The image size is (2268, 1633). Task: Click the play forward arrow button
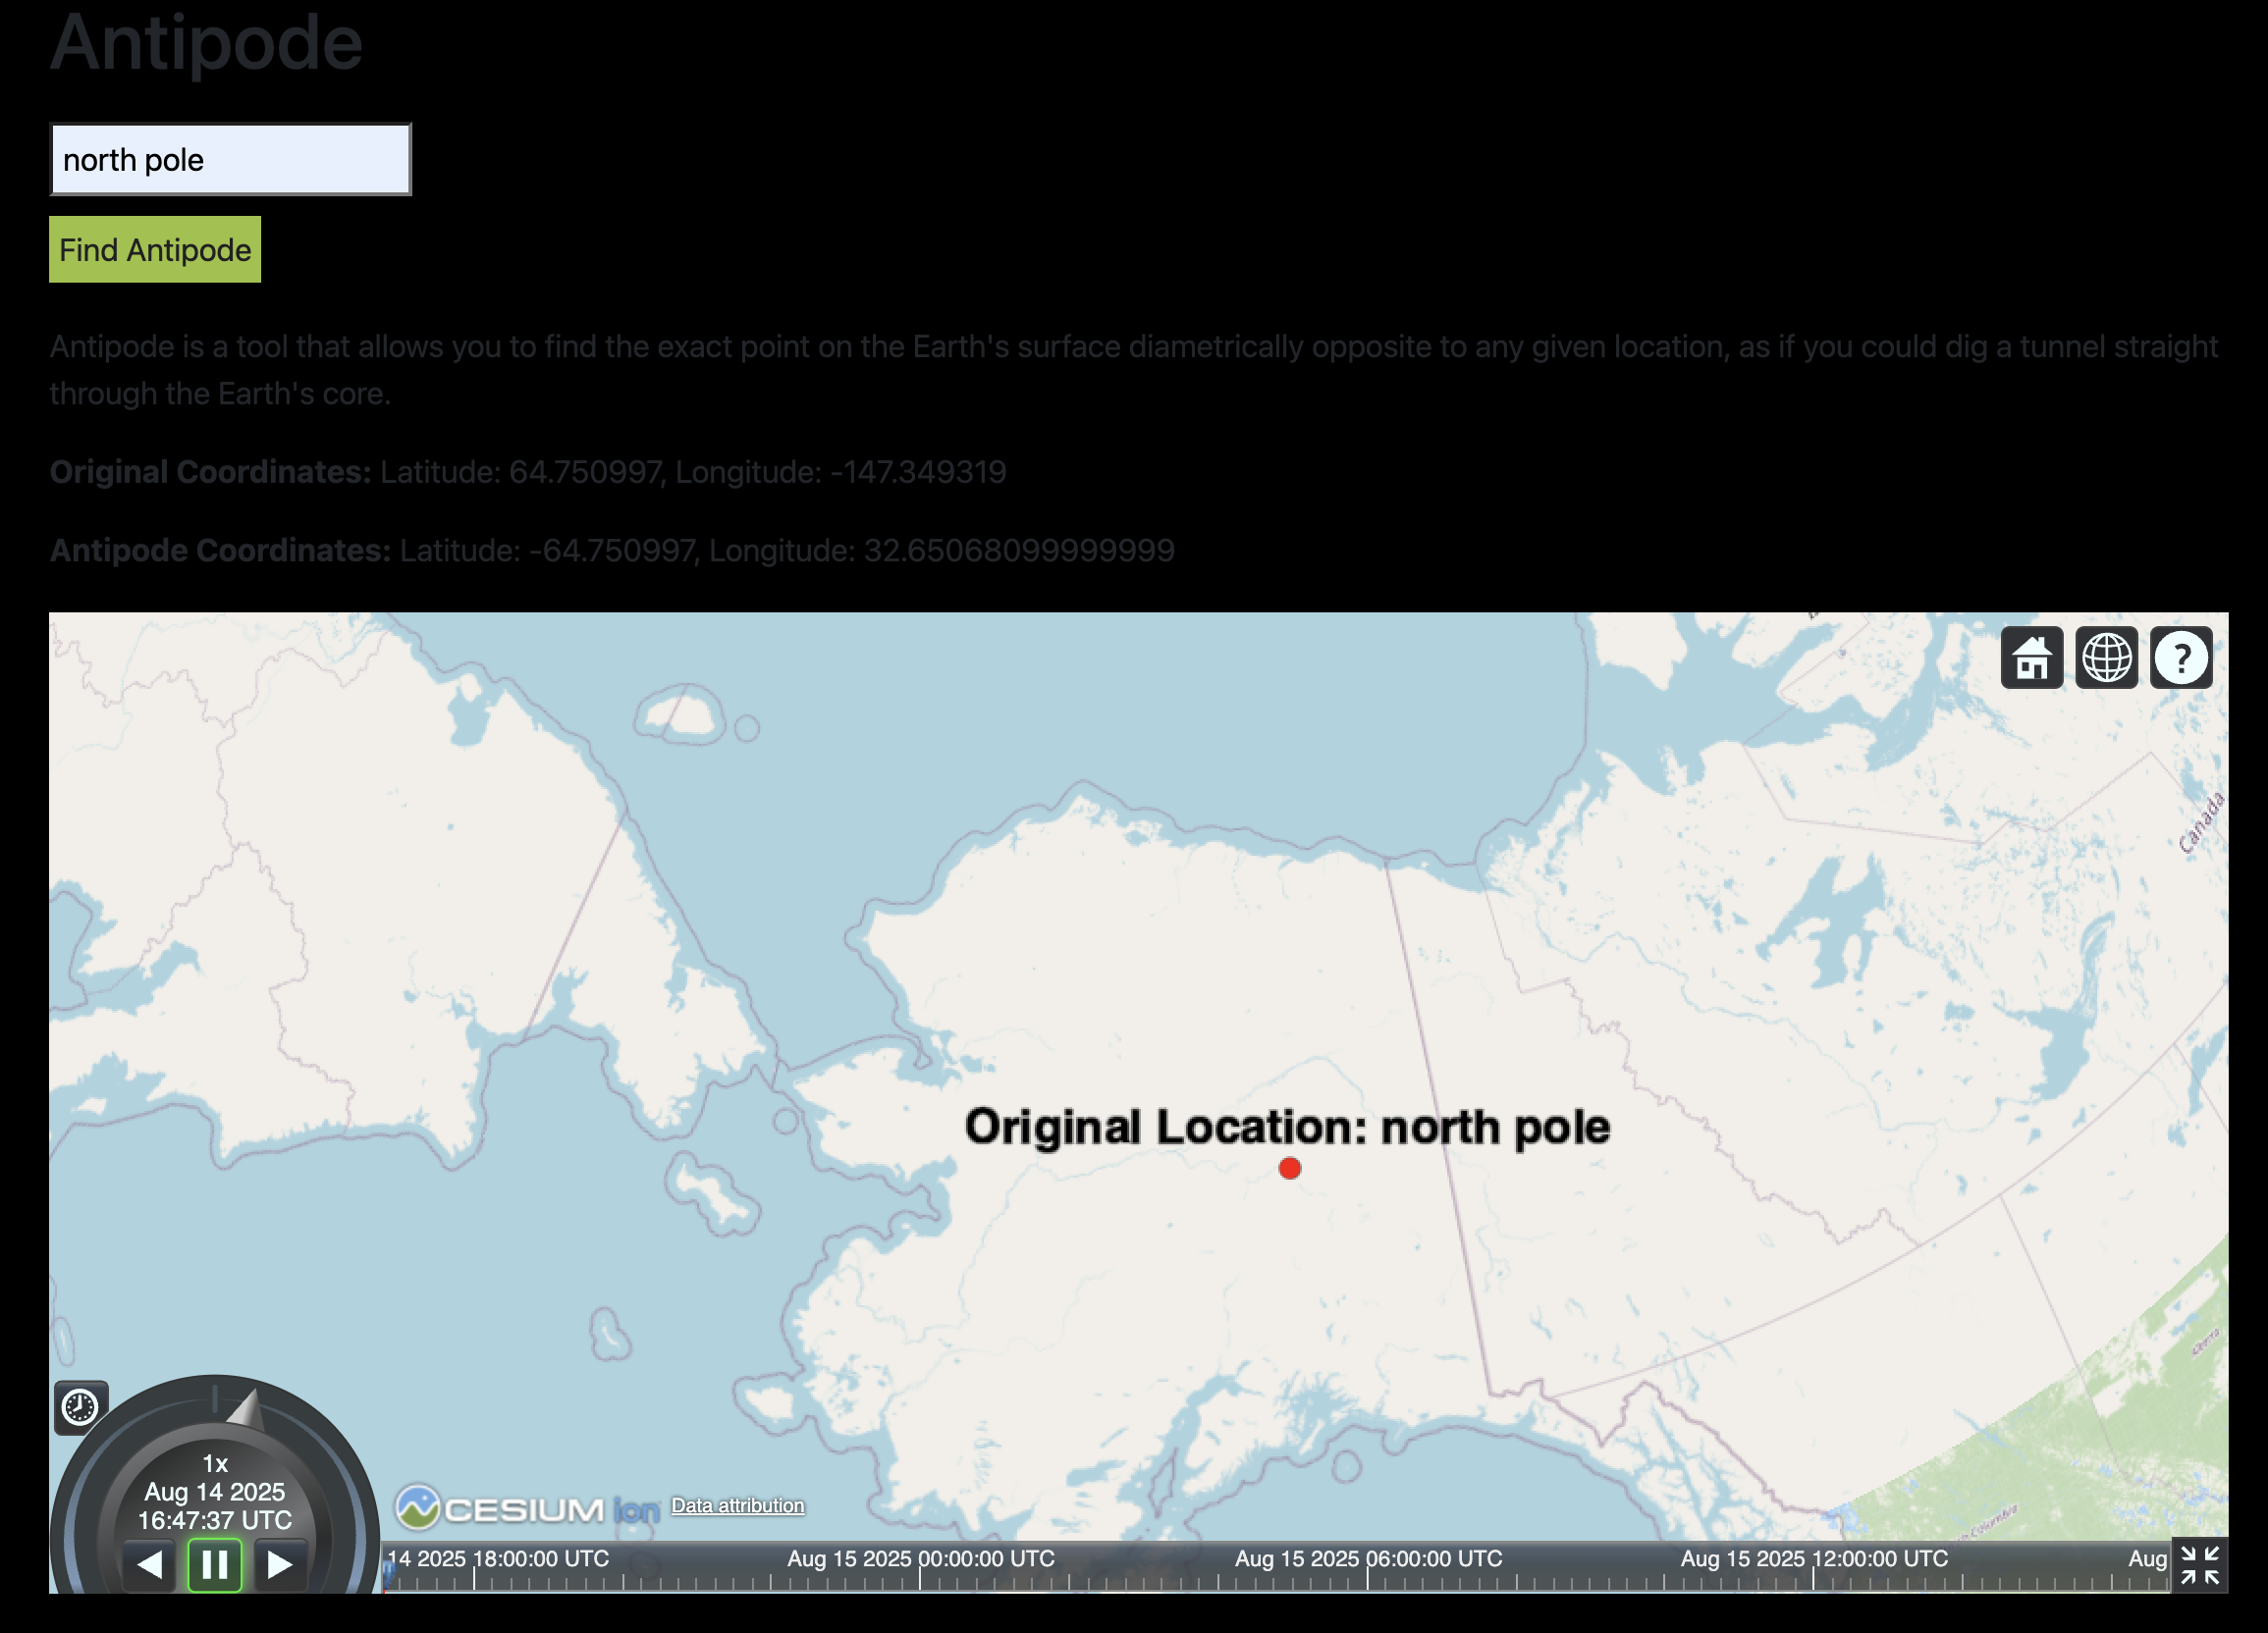coord(280,1564)
